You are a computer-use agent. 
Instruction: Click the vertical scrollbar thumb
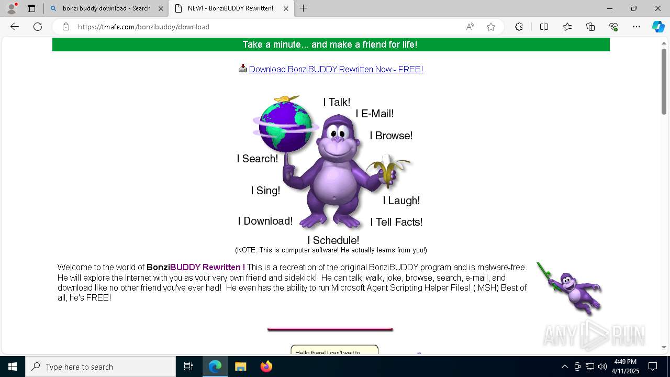(x=664, y=81)
